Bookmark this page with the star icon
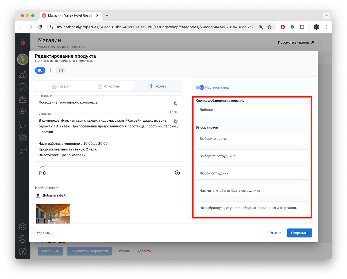 pos(269,27)
